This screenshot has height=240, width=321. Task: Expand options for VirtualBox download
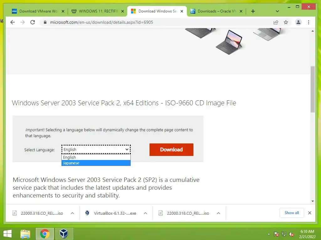pyautogui.click(x=145, y=213)
